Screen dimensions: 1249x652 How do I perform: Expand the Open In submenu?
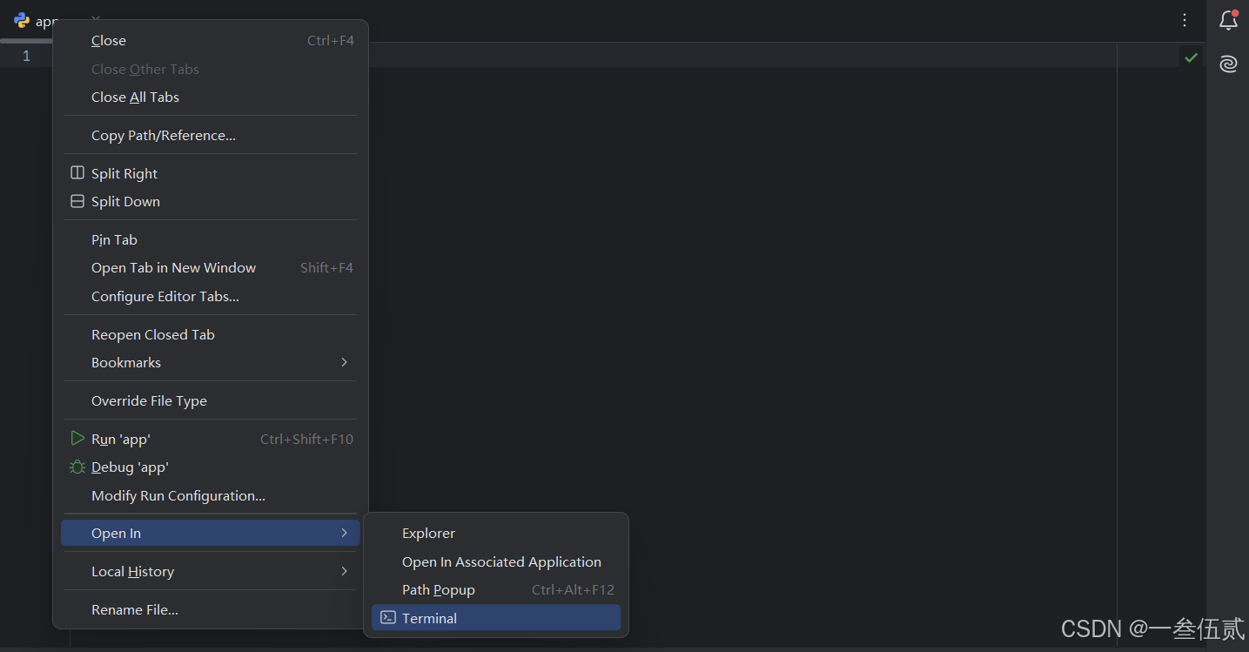pyautogui.click(x=211, y=533)
